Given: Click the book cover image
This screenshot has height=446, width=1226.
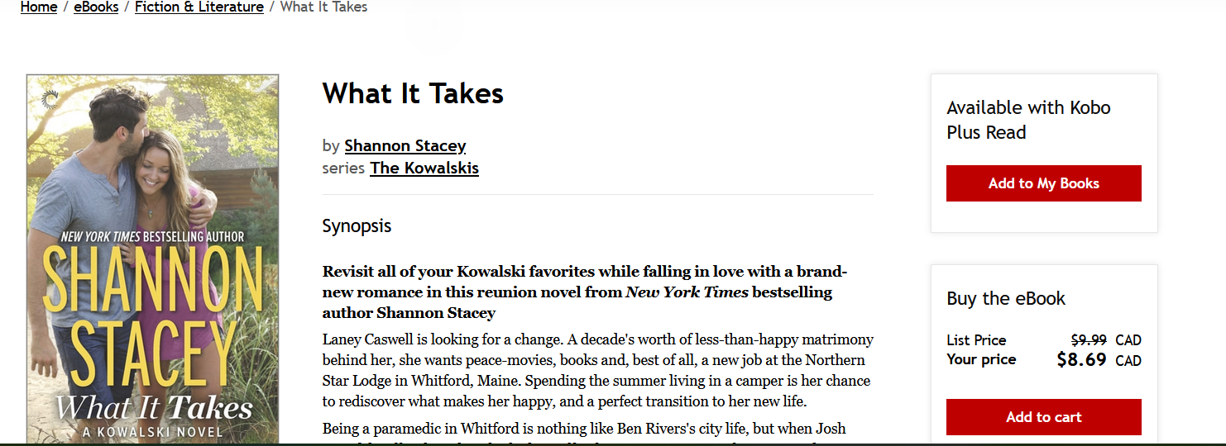Looking at the screenshot, I should click(153, 264).
